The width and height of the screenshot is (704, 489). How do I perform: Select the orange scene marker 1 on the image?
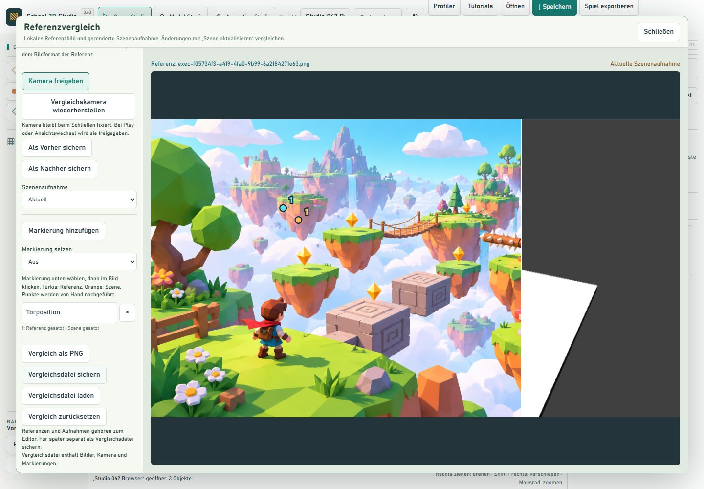tap(298, 220)
